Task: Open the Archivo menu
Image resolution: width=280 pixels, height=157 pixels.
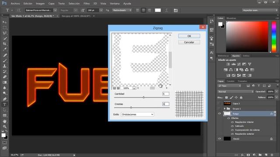Action: [x=15, y=3]
